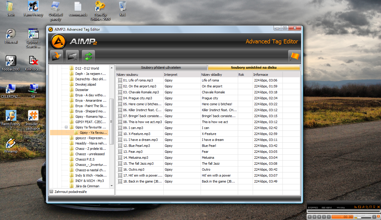Sort by Interpret column header

[x=182, y=75]
